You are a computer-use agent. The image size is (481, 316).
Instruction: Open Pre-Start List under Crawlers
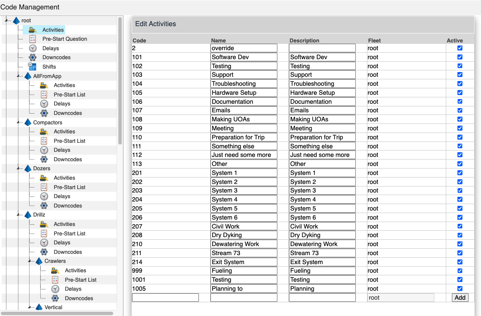81,280
